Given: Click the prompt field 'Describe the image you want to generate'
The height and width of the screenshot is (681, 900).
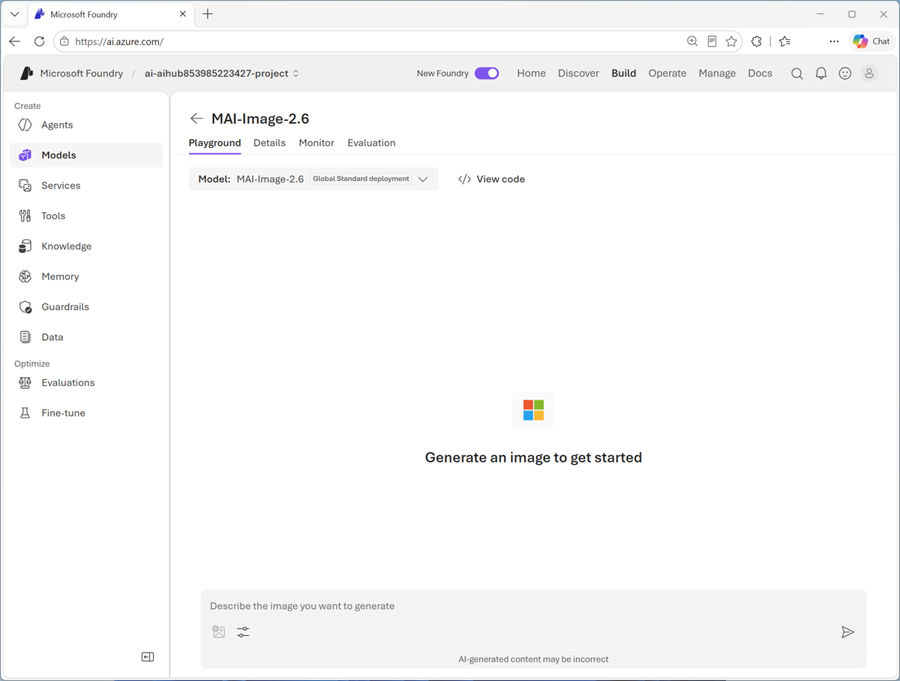Looking at the screenshot, I should tap(533, 606).
